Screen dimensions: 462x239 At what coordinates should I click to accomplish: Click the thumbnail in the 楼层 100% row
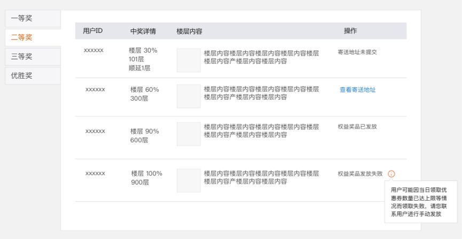189,180
